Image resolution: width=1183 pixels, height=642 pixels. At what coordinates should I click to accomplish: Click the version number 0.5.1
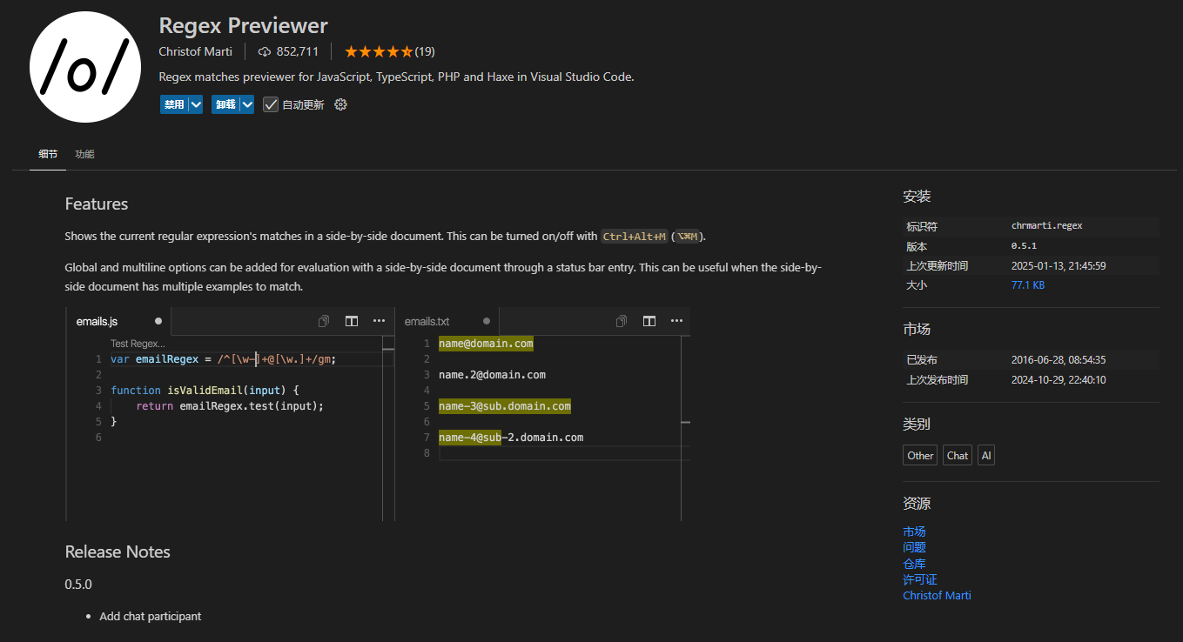(1024, 246)
